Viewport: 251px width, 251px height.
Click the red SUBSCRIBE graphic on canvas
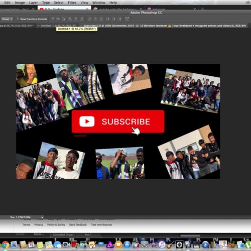click(x=118, y=121)
